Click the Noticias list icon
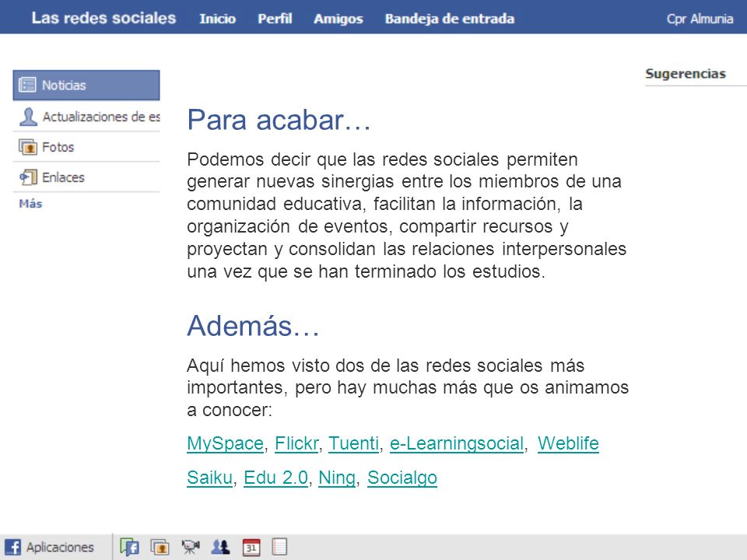 coord(27,85)
